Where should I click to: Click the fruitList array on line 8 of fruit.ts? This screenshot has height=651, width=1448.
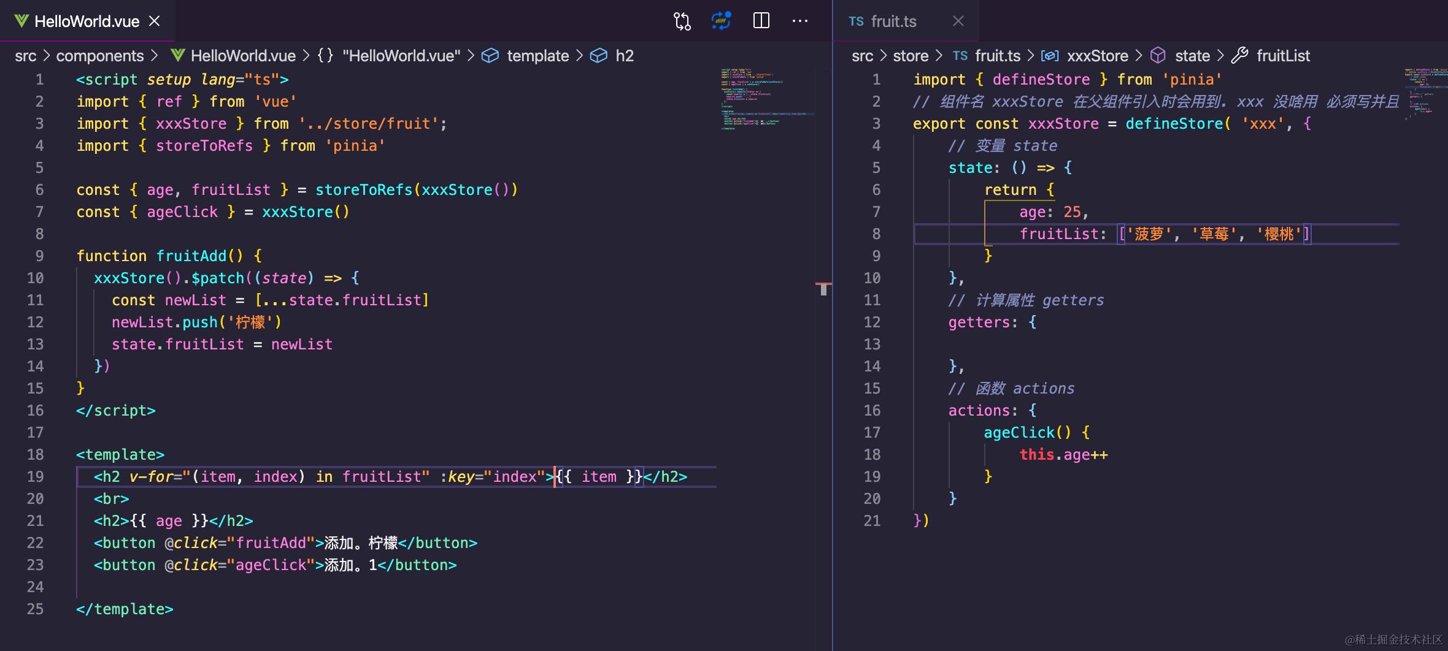(1214, 234)
